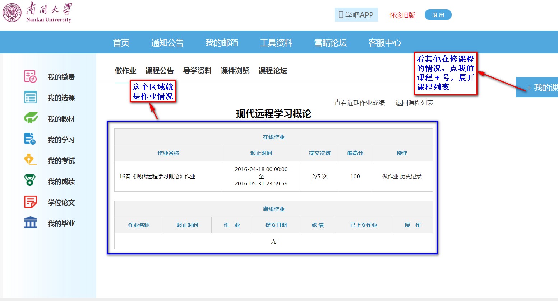This screenshot has width=558, height=301.
Task: Click the Nankai University logo
Action: [x=37, y=12]
